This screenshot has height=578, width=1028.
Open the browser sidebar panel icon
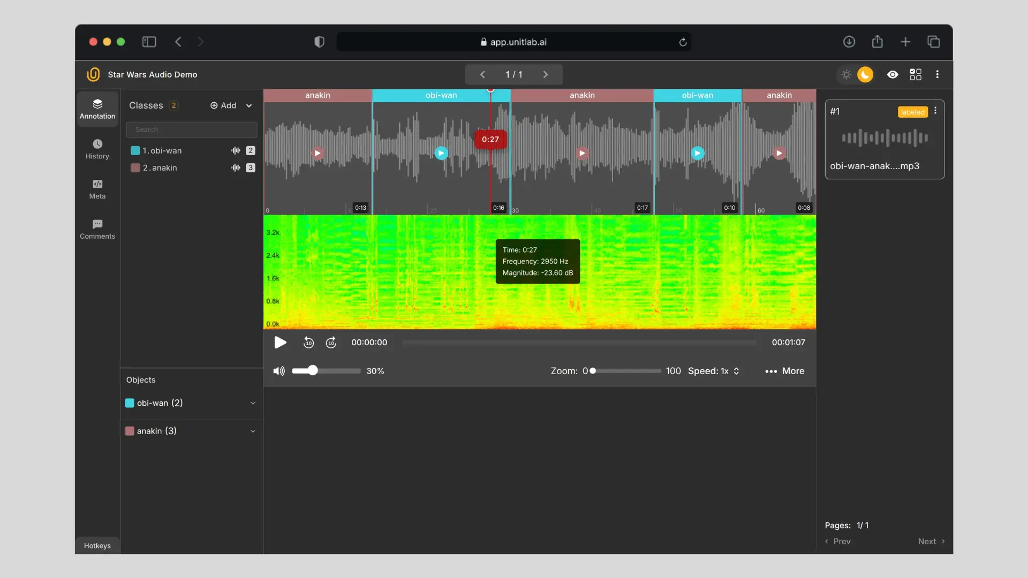click(149, 42)
